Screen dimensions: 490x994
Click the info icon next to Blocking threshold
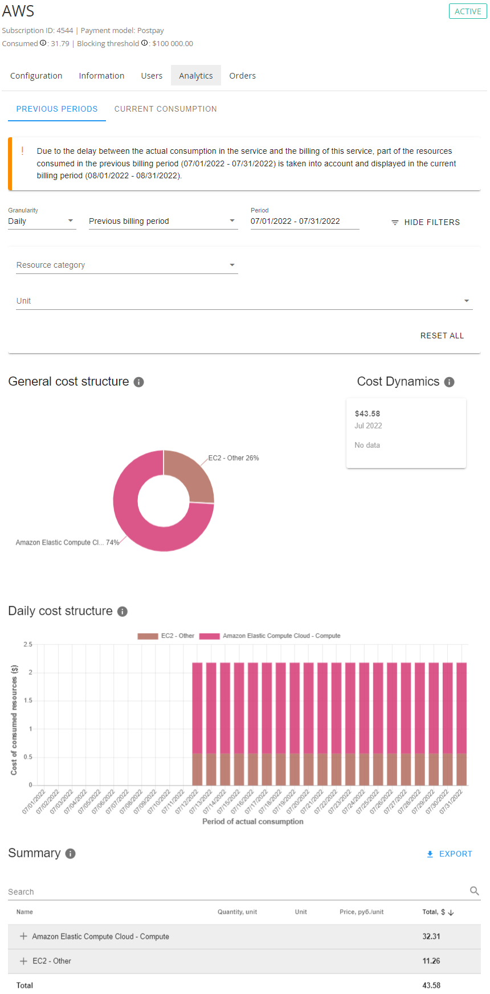click(144, 43)
